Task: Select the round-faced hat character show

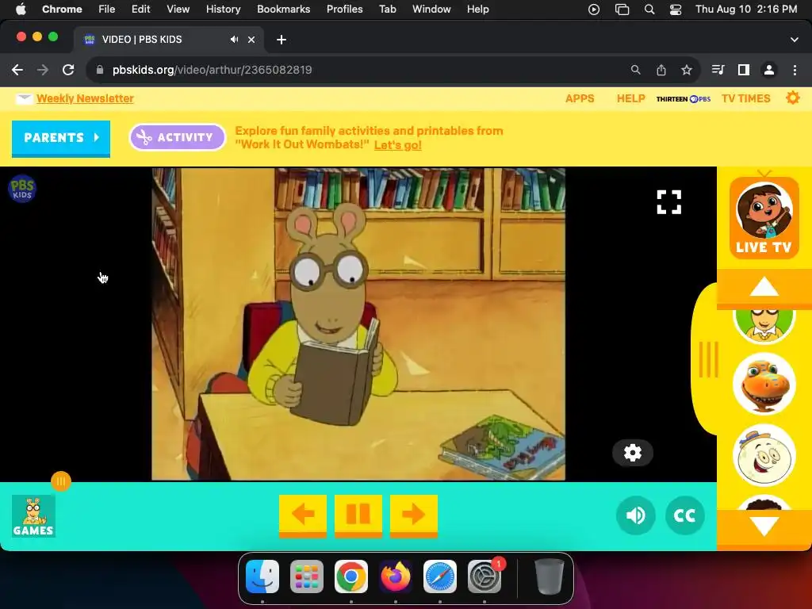Action: point(764,455)
